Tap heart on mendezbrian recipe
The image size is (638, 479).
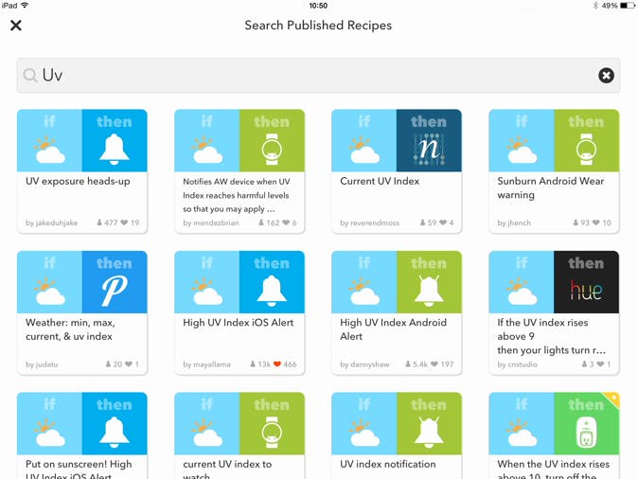coord(286,222)
